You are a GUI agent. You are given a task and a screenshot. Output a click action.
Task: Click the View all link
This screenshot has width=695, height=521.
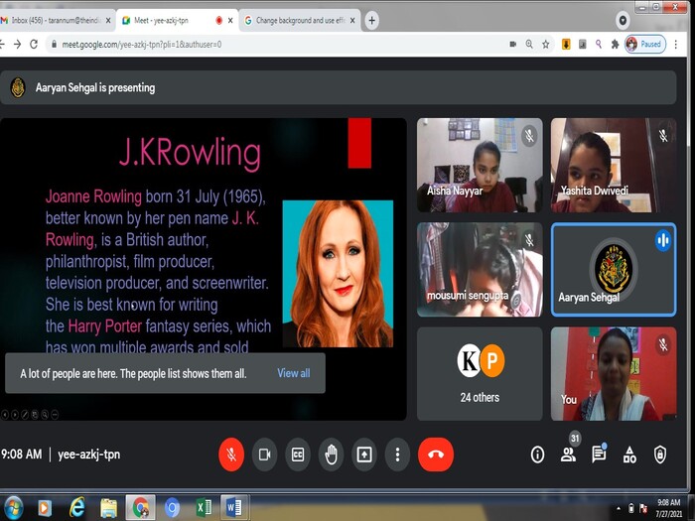pos(294,373)
